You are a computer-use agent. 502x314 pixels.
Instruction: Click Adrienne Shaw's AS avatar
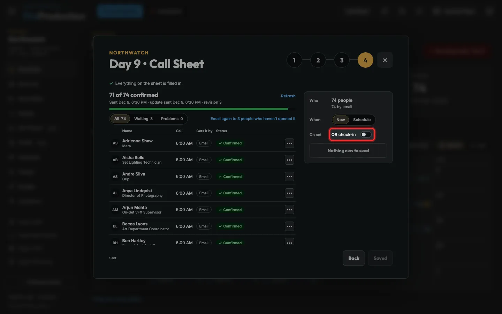(115, 143)
